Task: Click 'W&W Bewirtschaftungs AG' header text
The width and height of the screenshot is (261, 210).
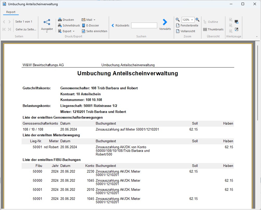Action: click(43, 65)
